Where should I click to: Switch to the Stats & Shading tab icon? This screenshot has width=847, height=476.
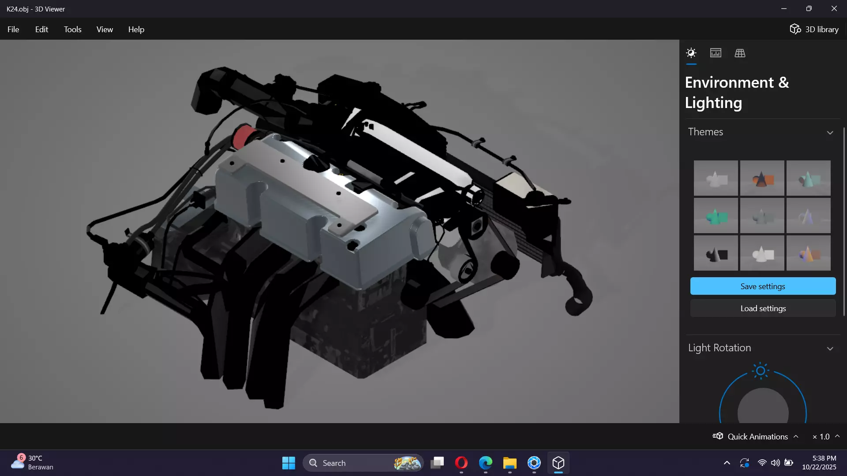click(716, 53)
